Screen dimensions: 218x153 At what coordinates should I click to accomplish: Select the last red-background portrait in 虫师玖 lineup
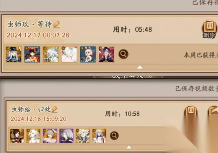(x=106, y=54)
